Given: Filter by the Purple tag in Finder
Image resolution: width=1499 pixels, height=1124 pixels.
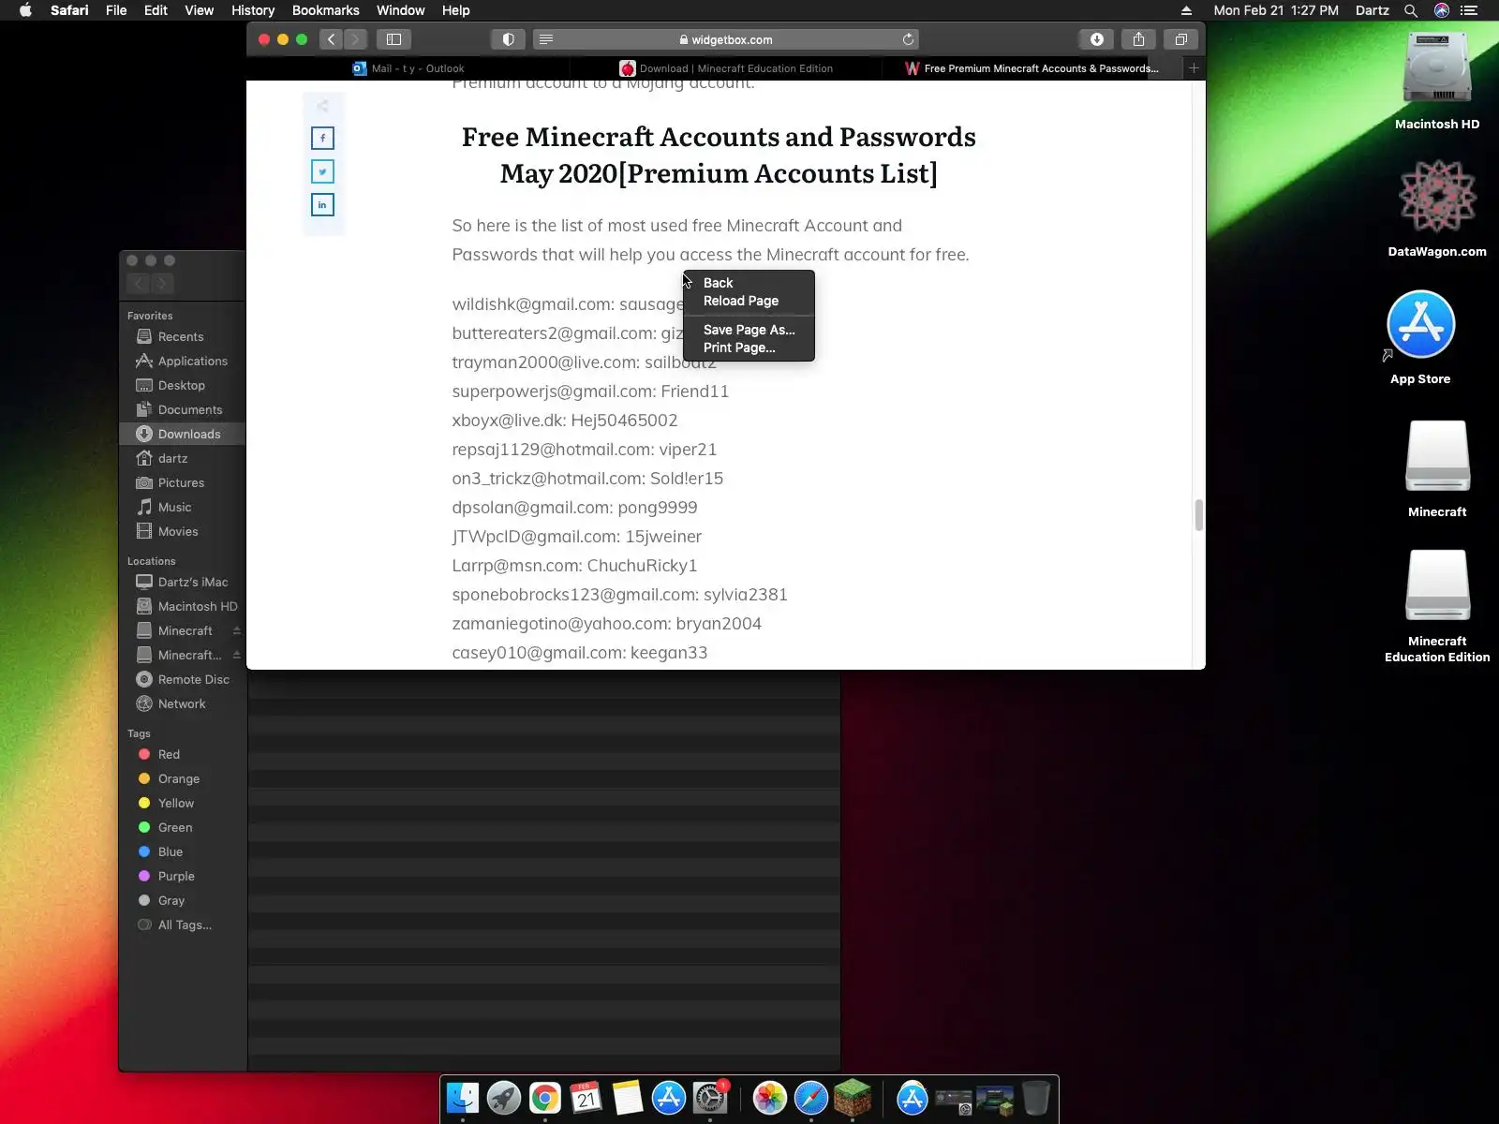Looking at the screenshot, I should pos(182,877).
